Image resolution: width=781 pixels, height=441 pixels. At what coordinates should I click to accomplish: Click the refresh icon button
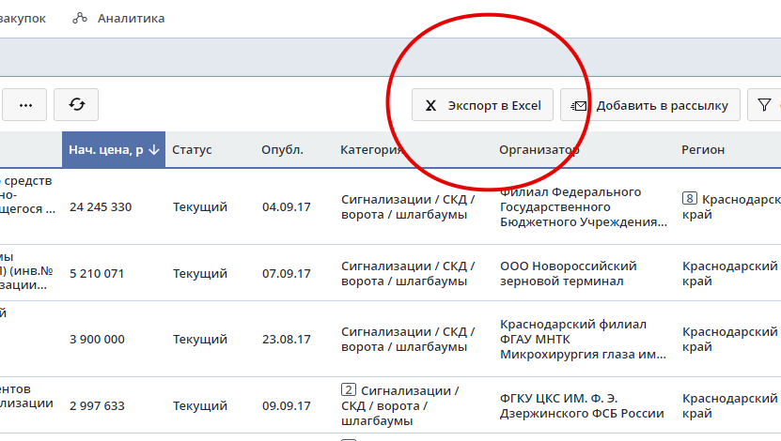pyautogui.click(x=76, y=105)
